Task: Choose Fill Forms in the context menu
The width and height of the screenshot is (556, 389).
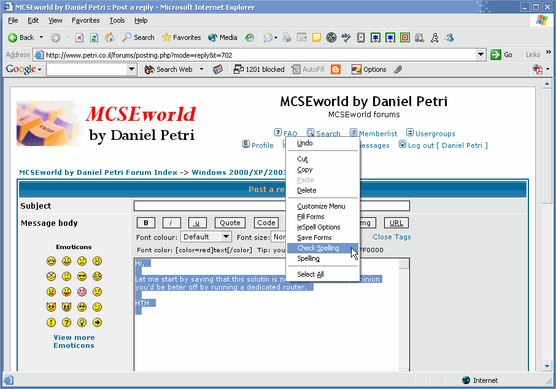Action: point(322,217)
